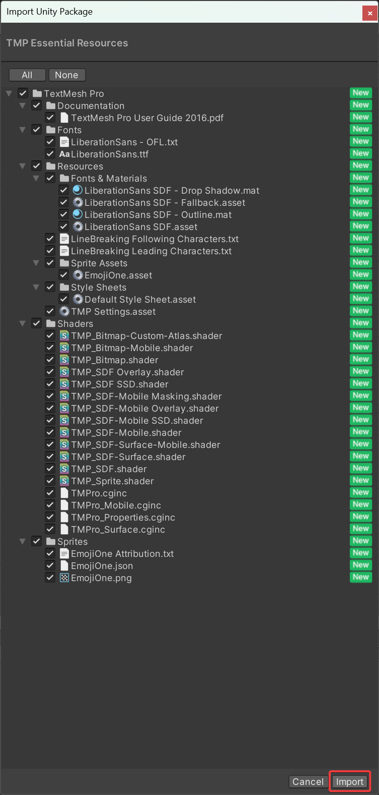Click the EmojiOne.asset gear icon
This screenshot has width=379, height=795.
coord(78,275)
